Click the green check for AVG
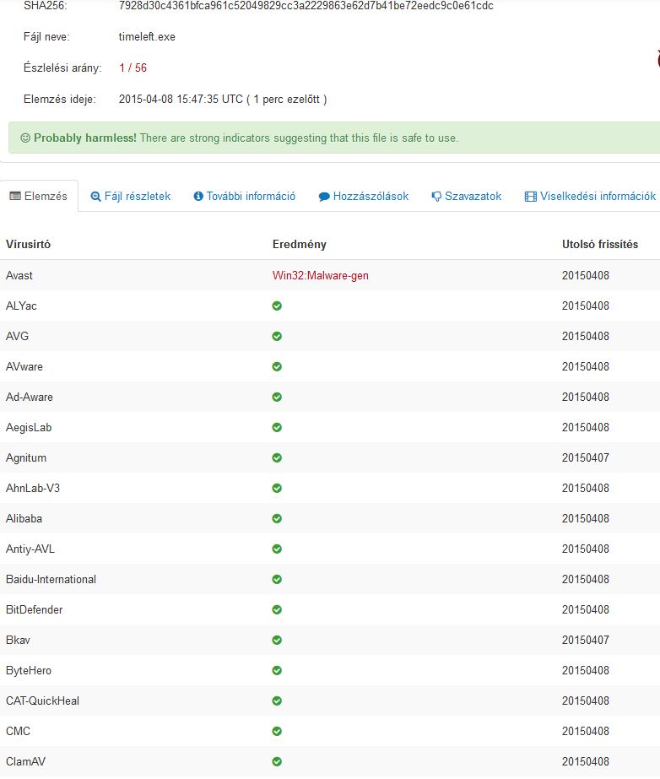Screen dimensions: 660x779 coord(277,337)
